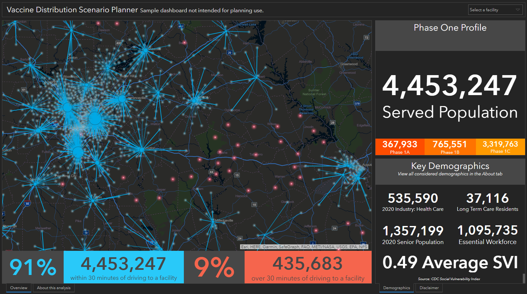This screenshot has height=294, width=527.
Task: Click the Phase One panel scrollbar
Action: tap(523, 278)
